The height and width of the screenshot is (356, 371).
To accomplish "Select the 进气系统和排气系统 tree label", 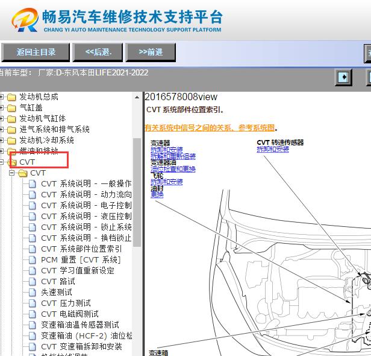I will [54, 129].
